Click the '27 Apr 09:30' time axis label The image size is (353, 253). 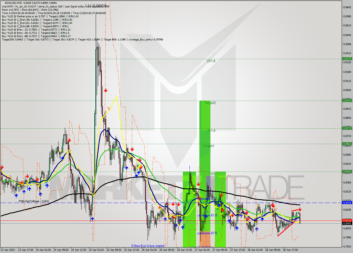click(220, 250)
